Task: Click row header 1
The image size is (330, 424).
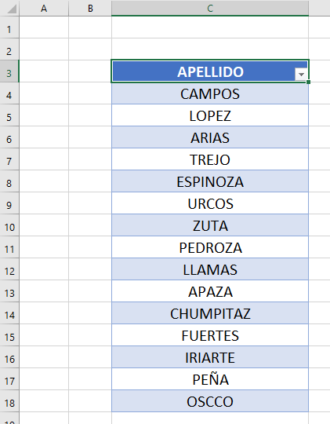Action: click(9, 27)
